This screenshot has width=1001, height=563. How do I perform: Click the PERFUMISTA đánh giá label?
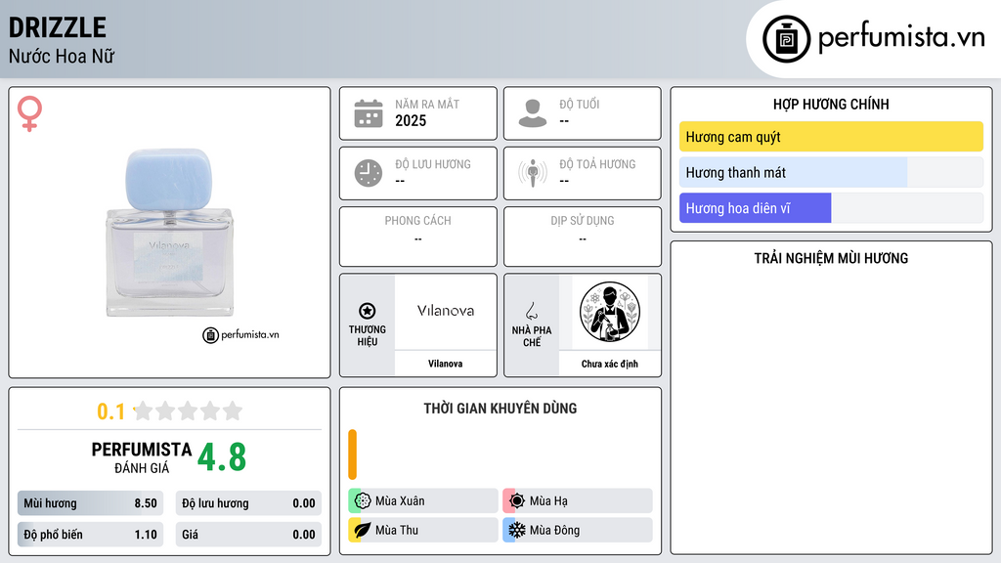click(141, 457)
